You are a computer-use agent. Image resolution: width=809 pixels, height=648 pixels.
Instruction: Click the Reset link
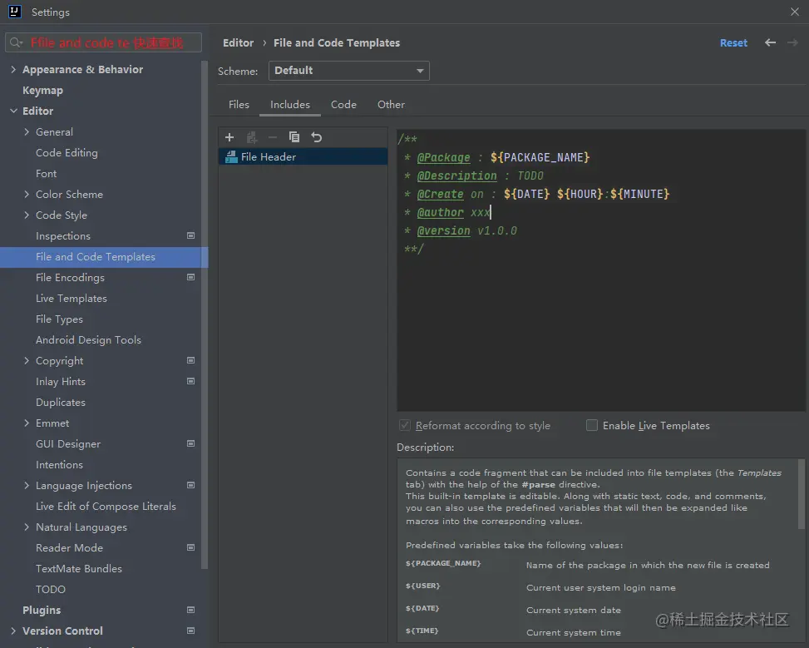click(733, 43)
